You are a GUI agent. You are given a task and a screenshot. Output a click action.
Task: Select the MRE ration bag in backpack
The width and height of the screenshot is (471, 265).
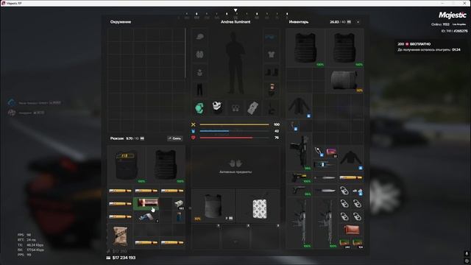[x=120, y=236]
